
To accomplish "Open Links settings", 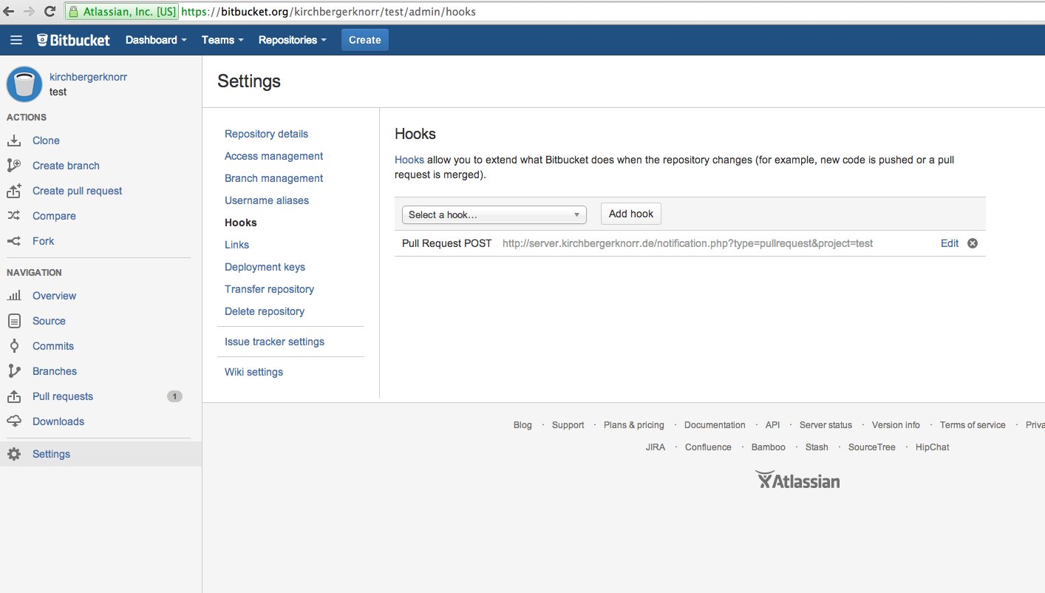I will 237,245.
